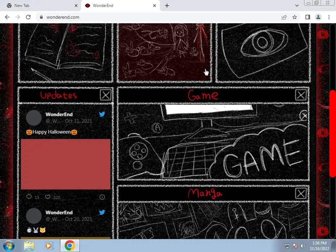Screen dimensions: 336x252
Task: Click the red page scrollbar thumb
Action: click(x=333, y=134)
